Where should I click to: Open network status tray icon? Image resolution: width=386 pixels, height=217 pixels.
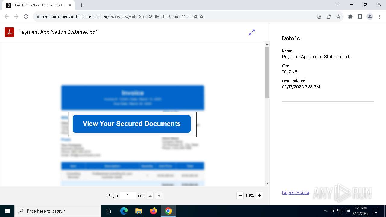(x=340, y=211)
